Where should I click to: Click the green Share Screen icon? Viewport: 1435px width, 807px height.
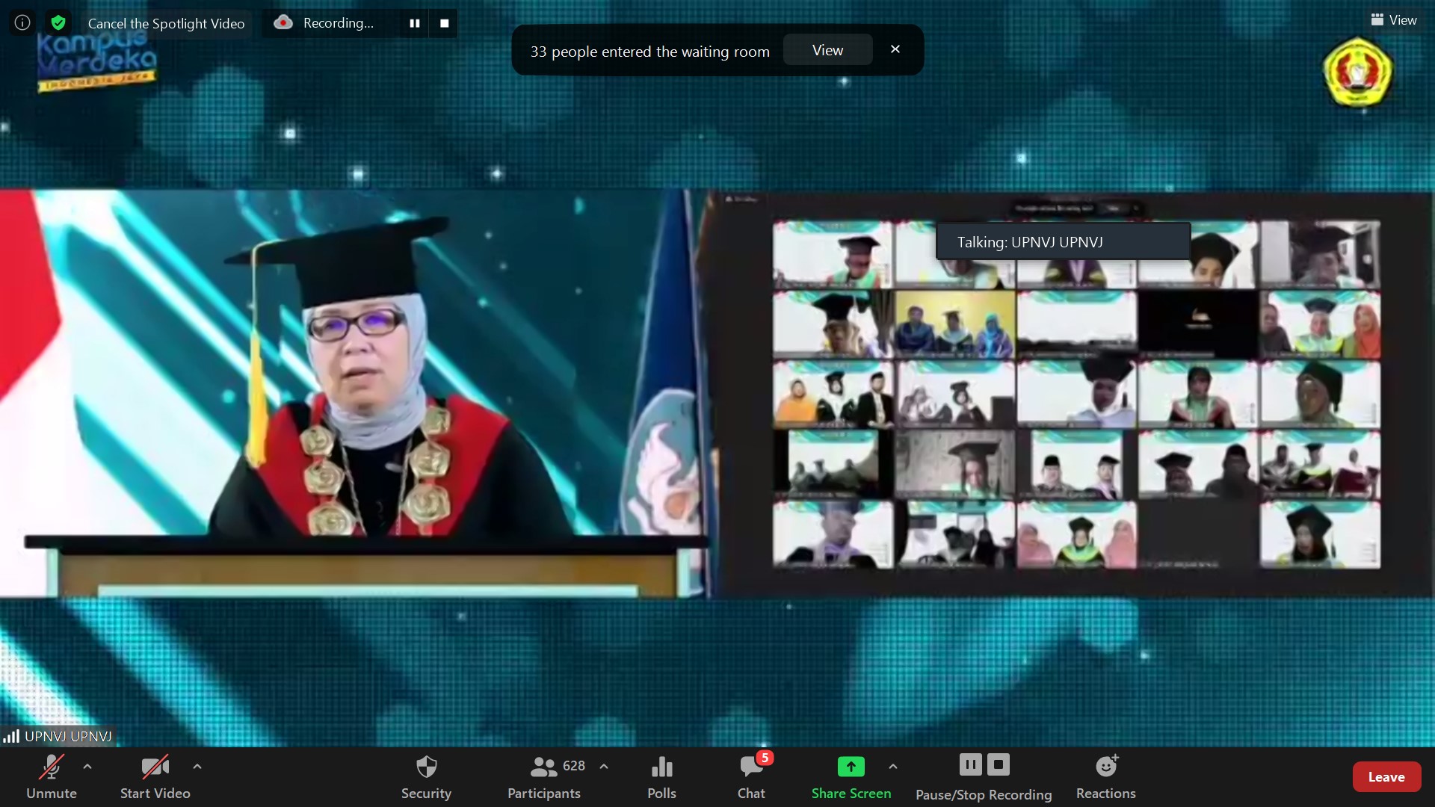851,767
